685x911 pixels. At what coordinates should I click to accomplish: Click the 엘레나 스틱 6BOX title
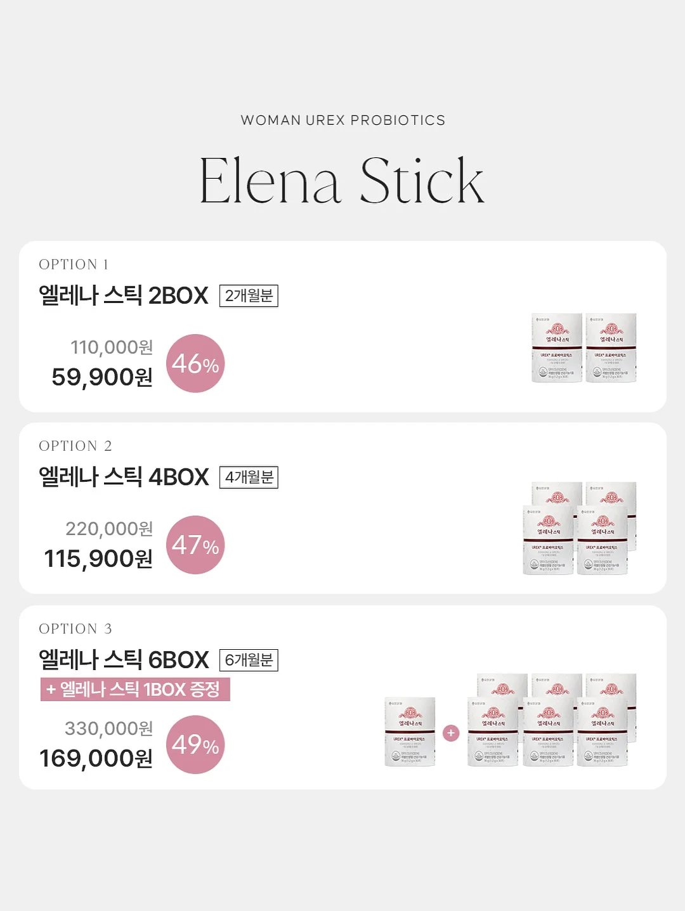124,660
